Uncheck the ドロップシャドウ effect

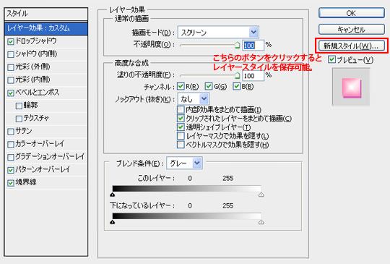click(x=11, y=41)
